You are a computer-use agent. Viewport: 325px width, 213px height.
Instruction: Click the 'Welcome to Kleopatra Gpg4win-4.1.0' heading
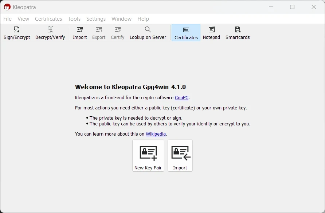coord(130,87)
